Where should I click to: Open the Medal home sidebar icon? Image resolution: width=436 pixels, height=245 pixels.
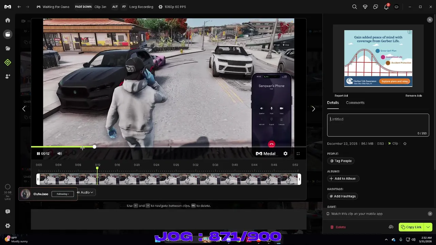coord(7,20)
